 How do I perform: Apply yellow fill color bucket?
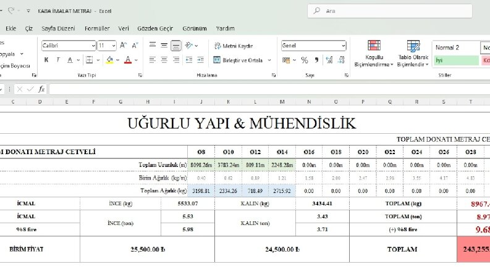[109, 60]
